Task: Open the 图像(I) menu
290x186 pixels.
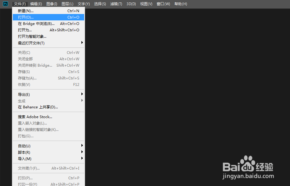Action: tap(52, 4)
